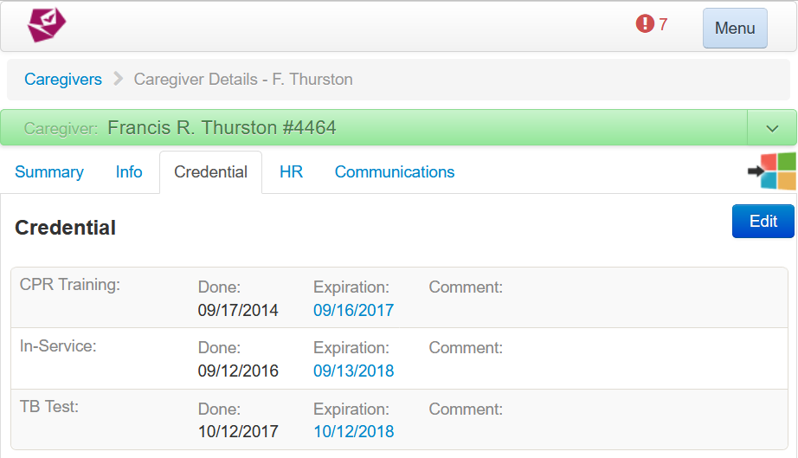This screenshot has height=458, width=798.
Task: Click the alert count number 7
Action: point(663,24)
